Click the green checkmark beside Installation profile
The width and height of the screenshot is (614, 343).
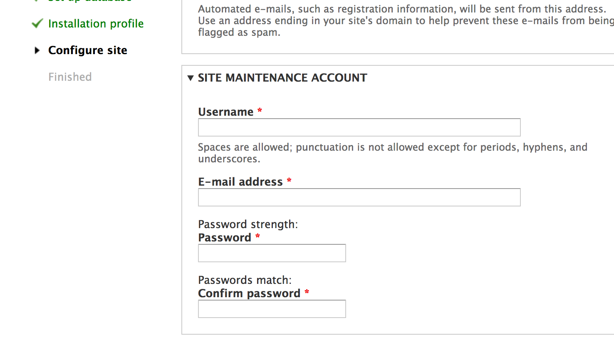(37, 24)
